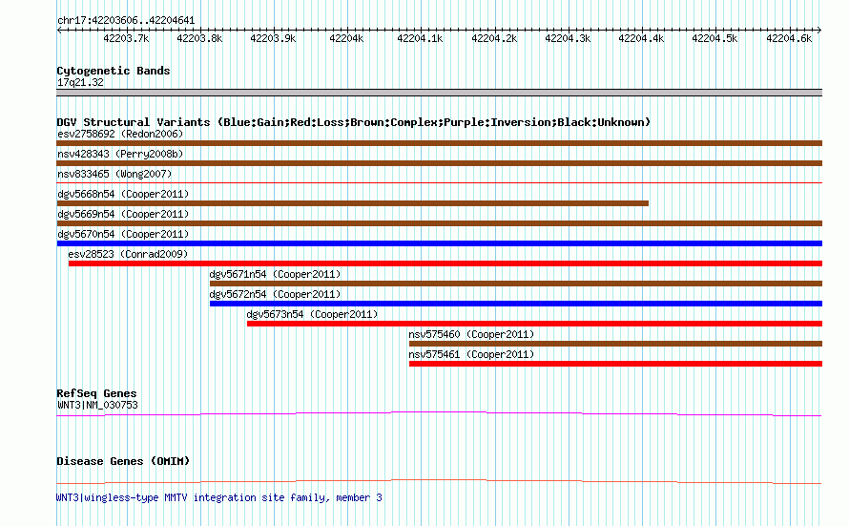Click the dgv5673n54 (Cooper2011) label

click(312, 314)
